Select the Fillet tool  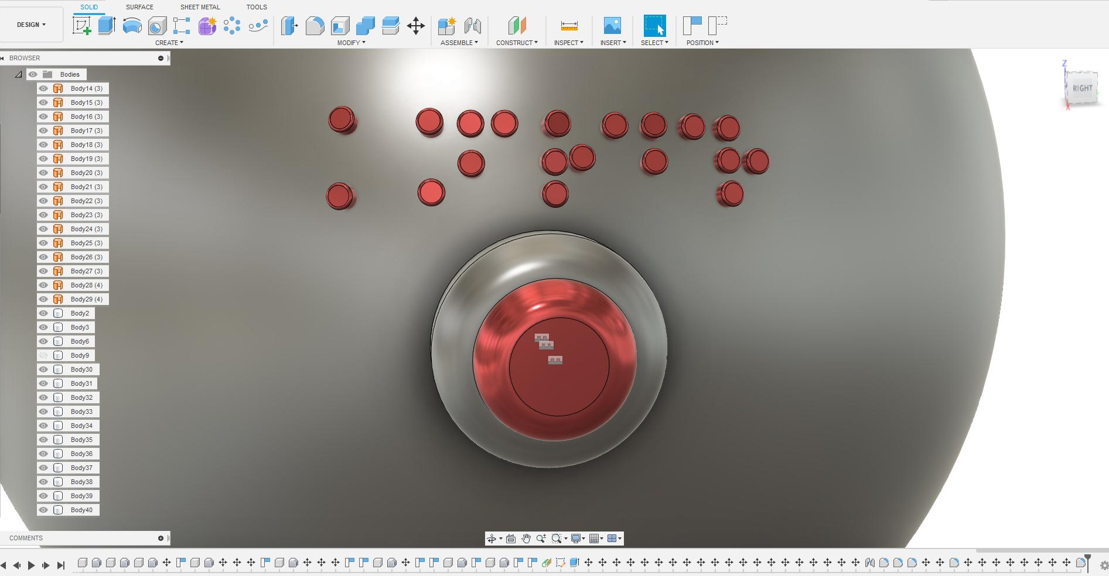click(315, 26)
